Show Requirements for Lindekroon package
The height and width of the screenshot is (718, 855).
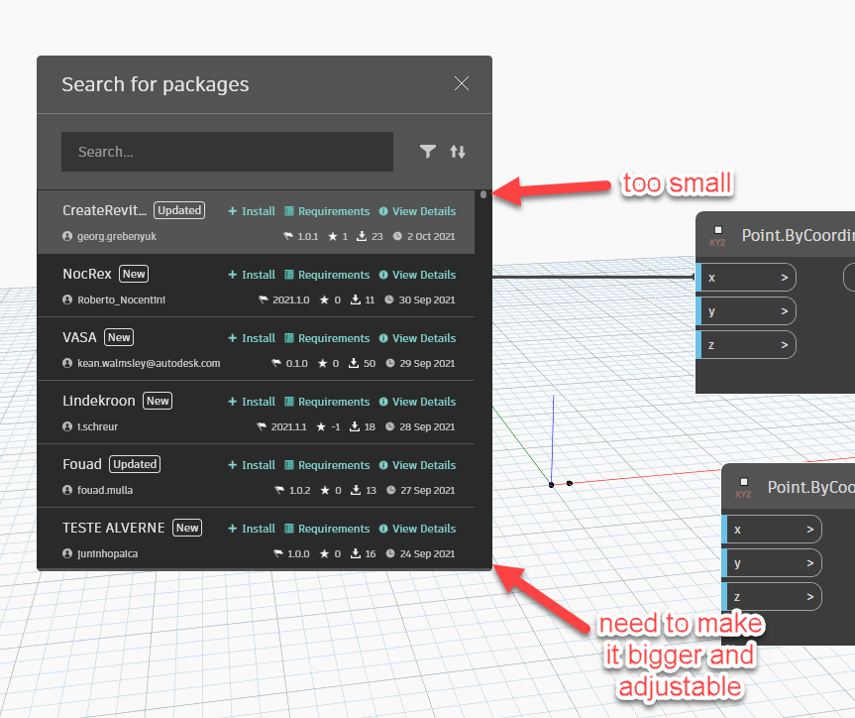tap(327, 402)
